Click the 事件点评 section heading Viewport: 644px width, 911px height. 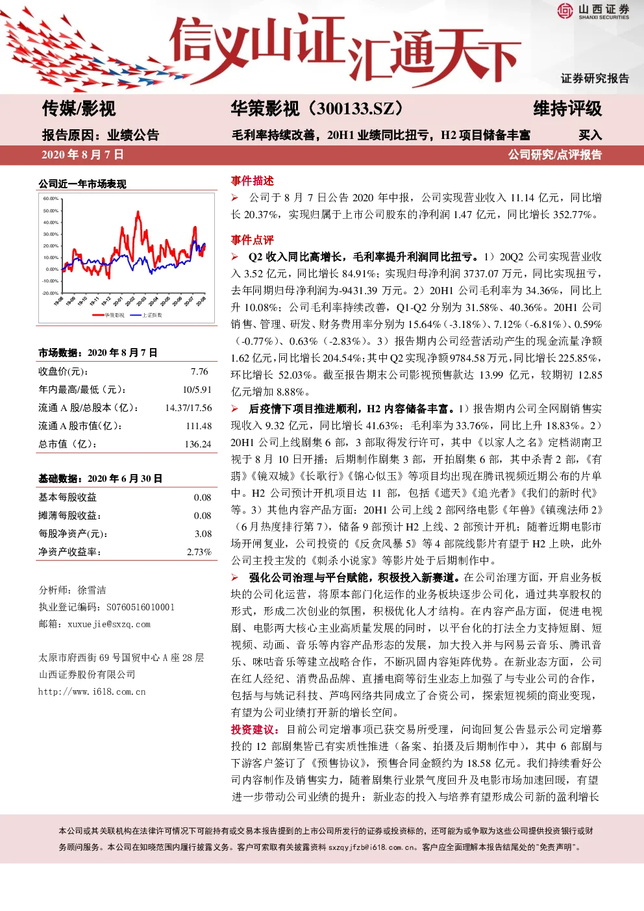[x=252, y=240]
